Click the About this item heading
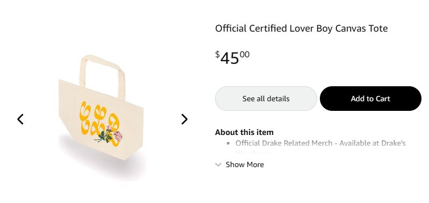 (244, 132)
